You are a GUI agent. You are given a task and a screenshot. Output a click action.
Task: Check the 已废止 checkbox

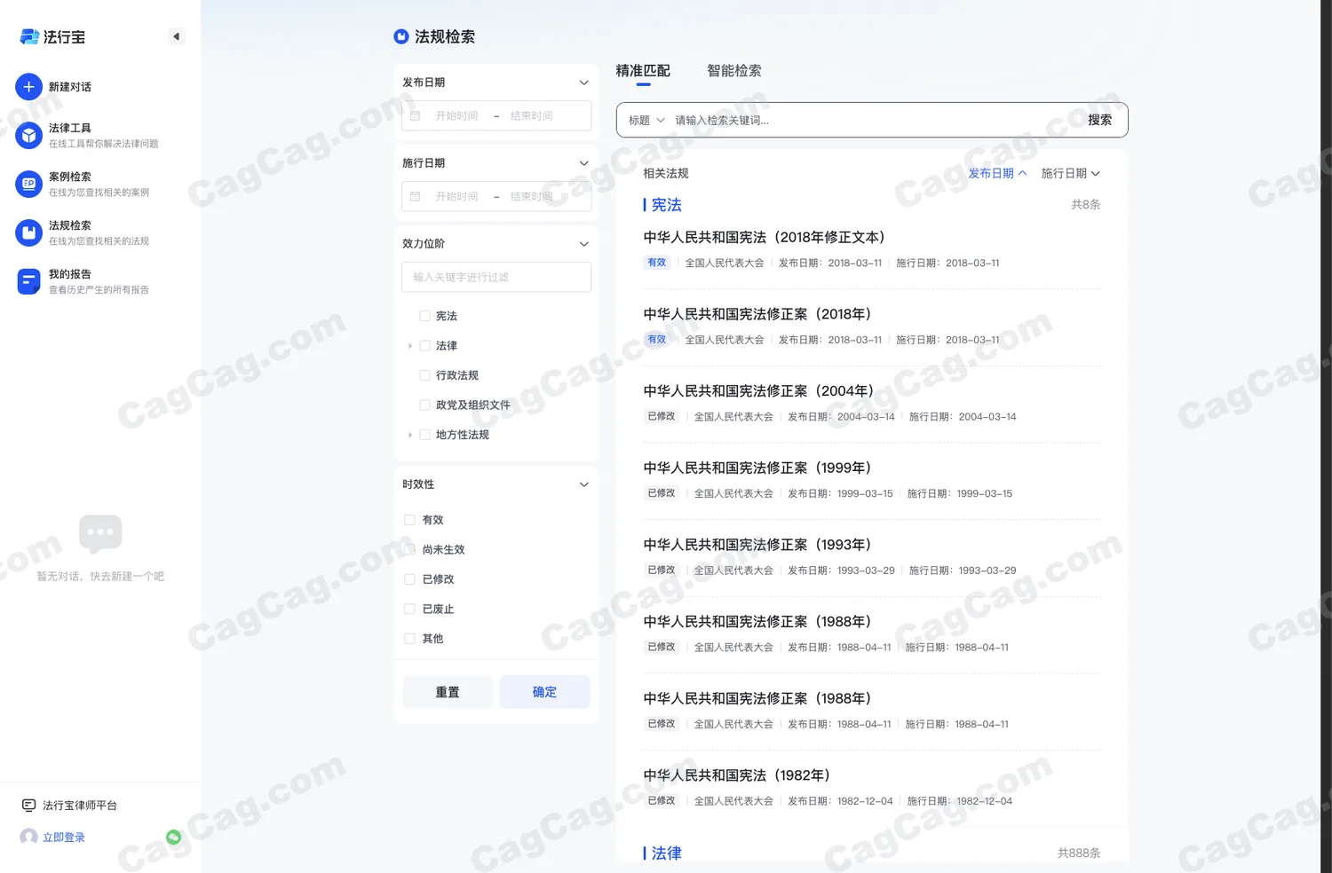point(409,610)
